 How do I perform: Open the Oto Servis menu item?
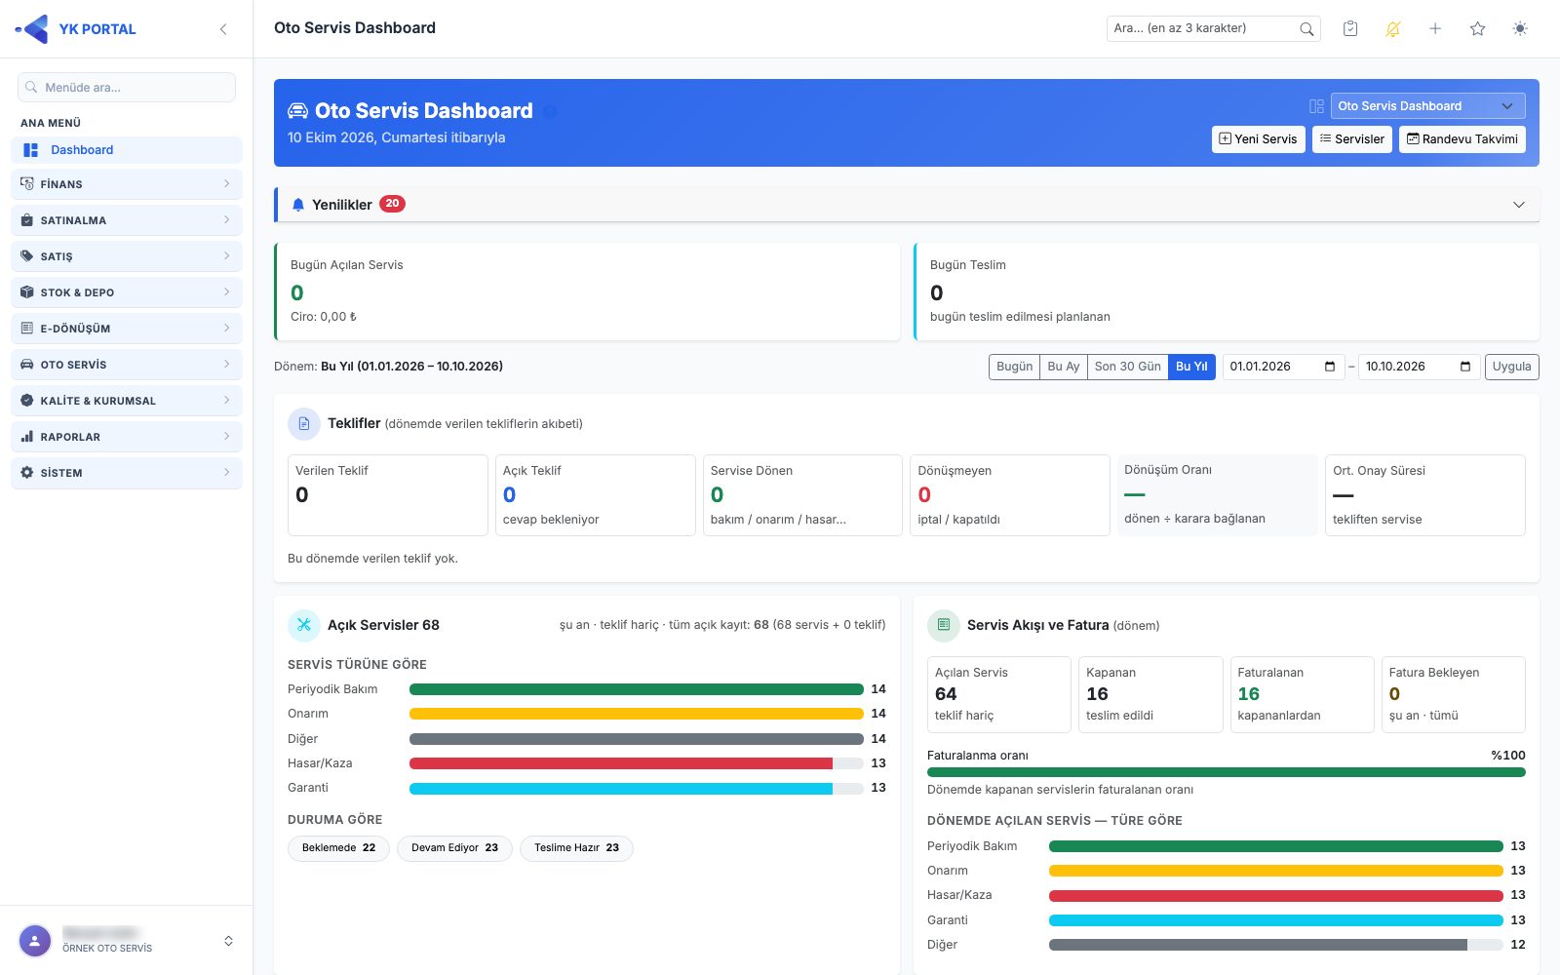coord(127,365)
